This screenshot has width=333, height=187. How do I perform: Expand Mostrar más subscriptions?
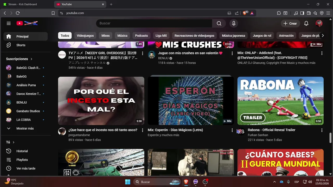(x=25, y=128)
